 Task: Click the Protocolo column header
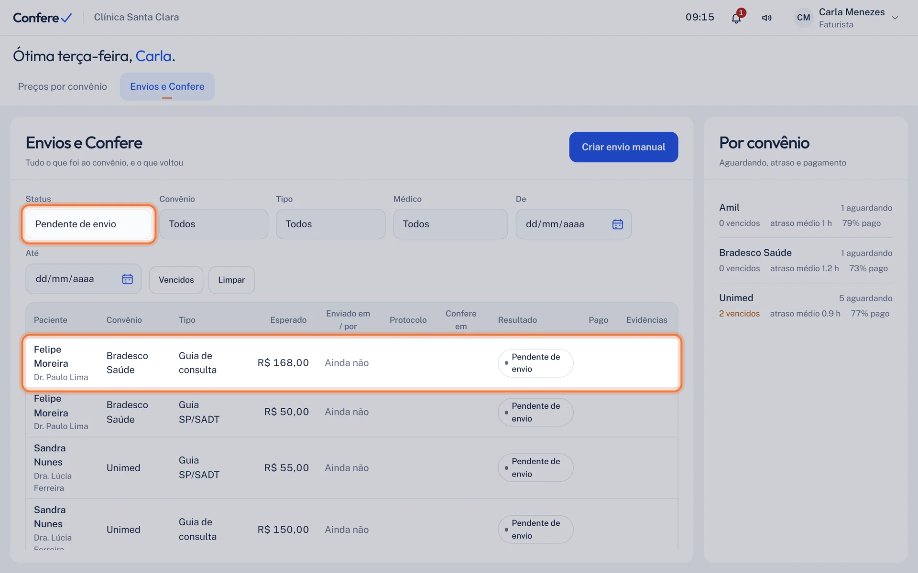408,320
